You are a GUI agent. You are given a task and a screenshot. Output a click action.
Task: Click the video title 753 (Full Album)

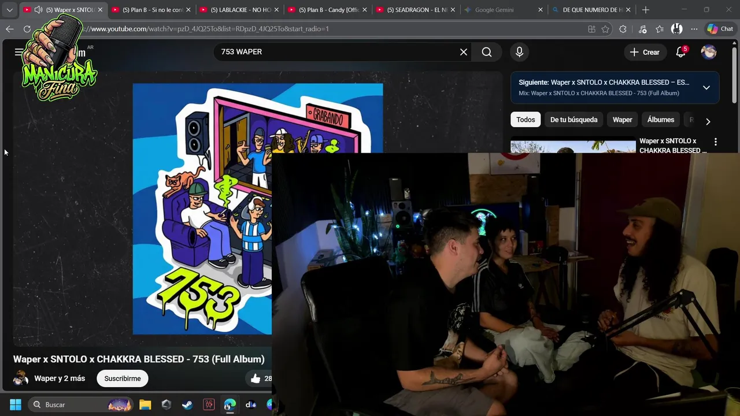coord(139,359)
